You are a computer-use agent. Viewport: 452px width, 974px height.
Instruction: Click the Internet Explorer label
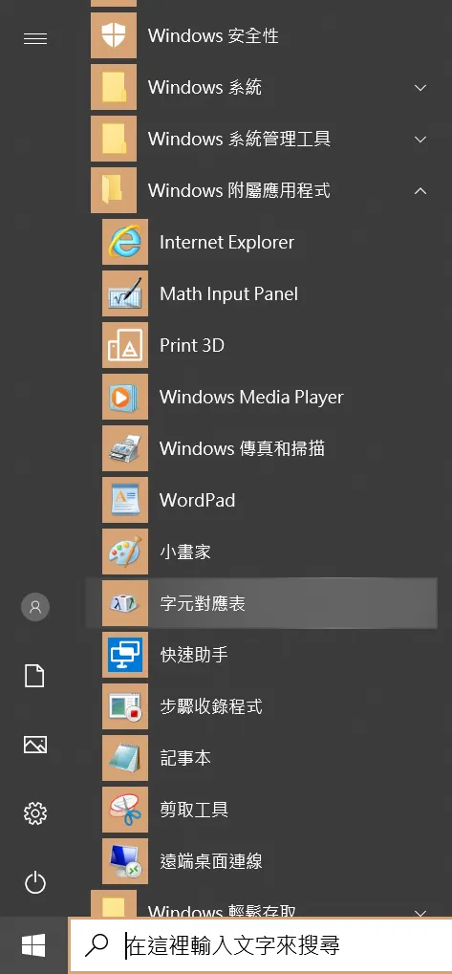coord(226,242)
